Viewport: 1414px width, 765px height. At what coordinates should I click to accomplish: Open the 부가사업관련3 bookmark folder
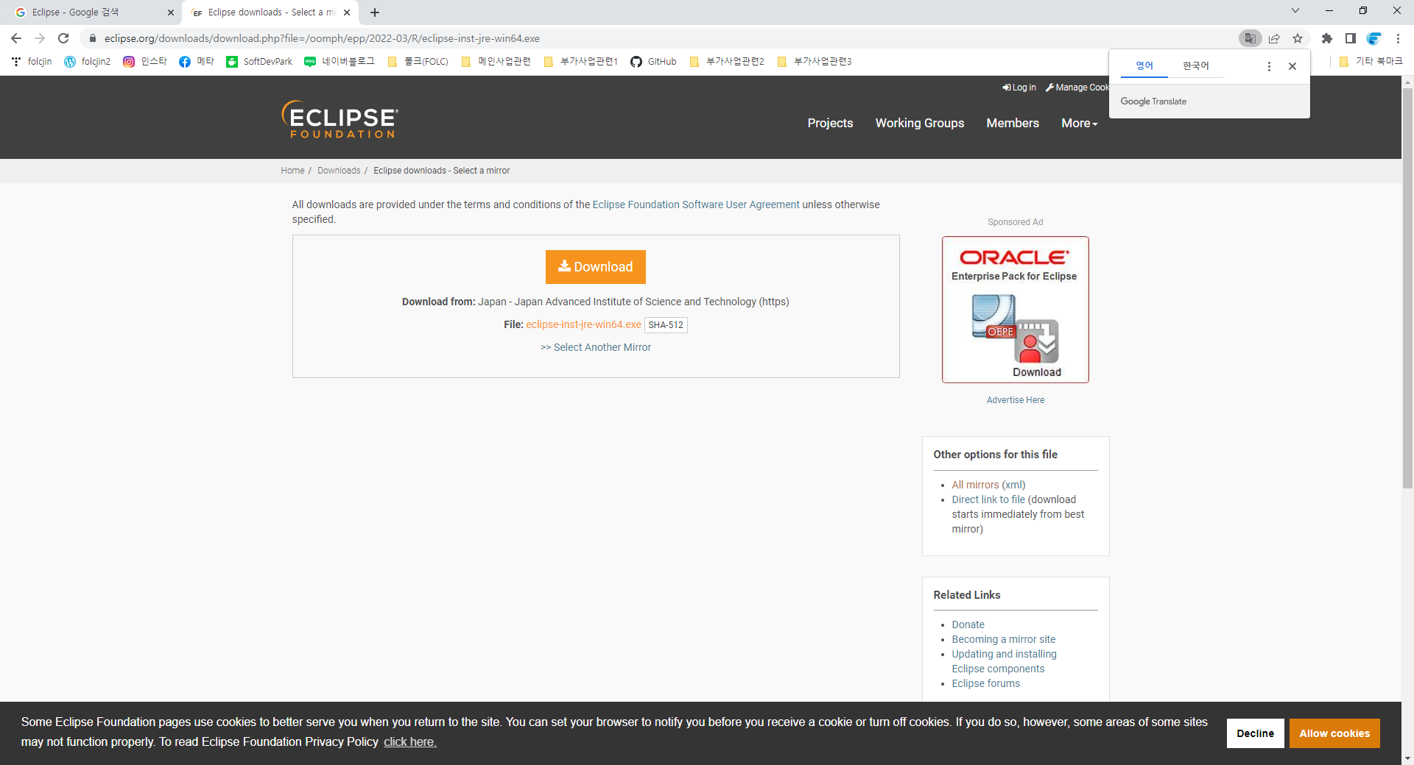tap(815, 62)
